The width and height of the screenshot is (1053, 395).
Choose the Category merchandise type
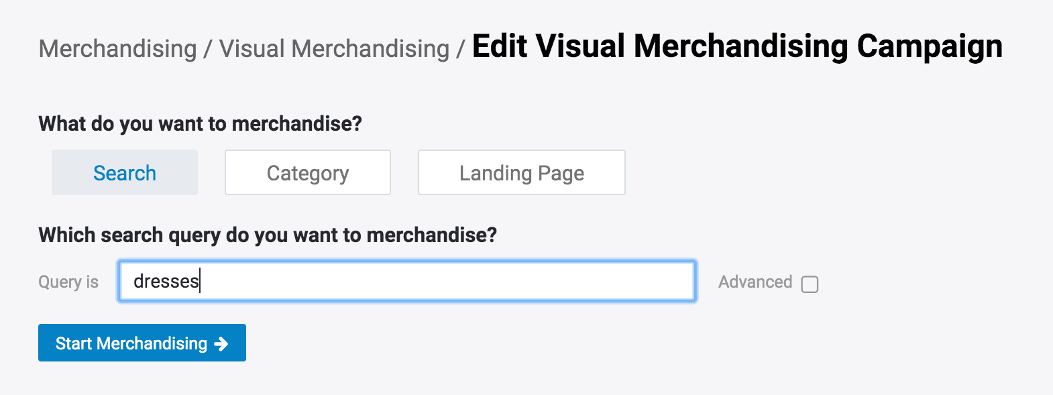pyautogui.click(x=308, y=173)
